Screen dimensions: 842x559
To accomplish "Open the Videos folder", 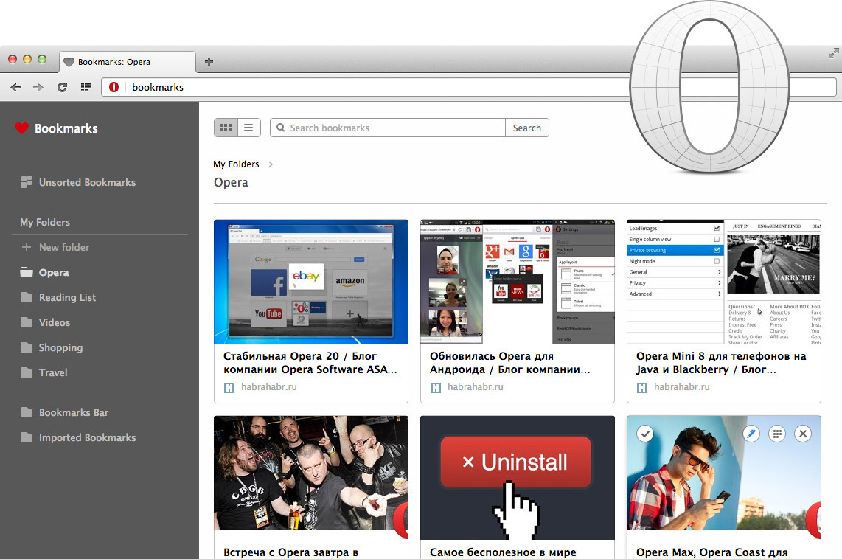I will (x=45, y=323).
